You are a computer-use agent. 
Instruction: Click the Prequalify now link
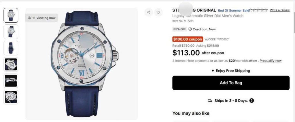point(270,61)
